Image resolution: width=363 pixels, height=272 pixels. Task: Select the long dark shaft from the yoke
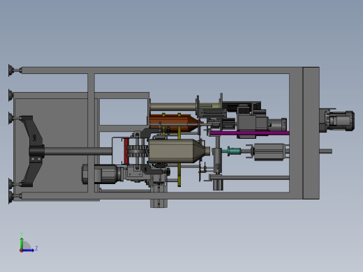(78, 151)
